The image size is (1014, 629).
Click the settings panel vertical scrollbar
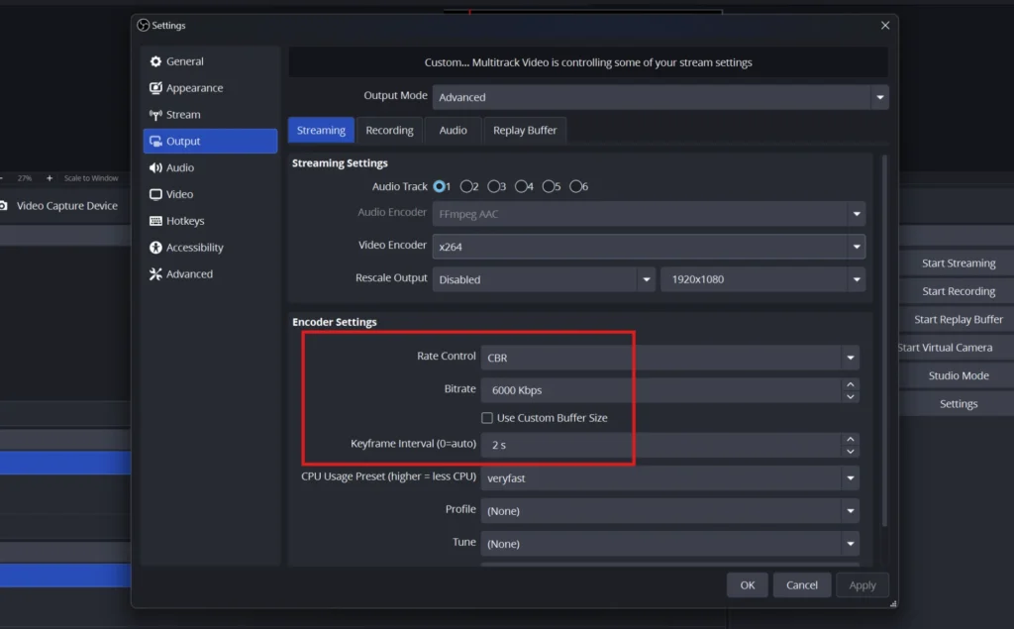884,341
